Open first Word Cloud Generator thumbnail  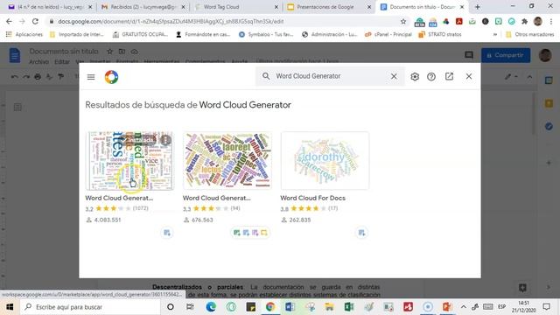point(129,161)
